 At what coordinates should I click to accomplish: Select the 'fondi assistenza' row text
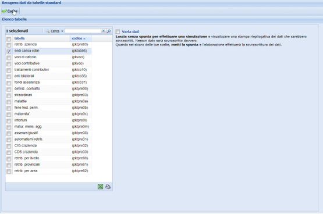pos(27,83)
